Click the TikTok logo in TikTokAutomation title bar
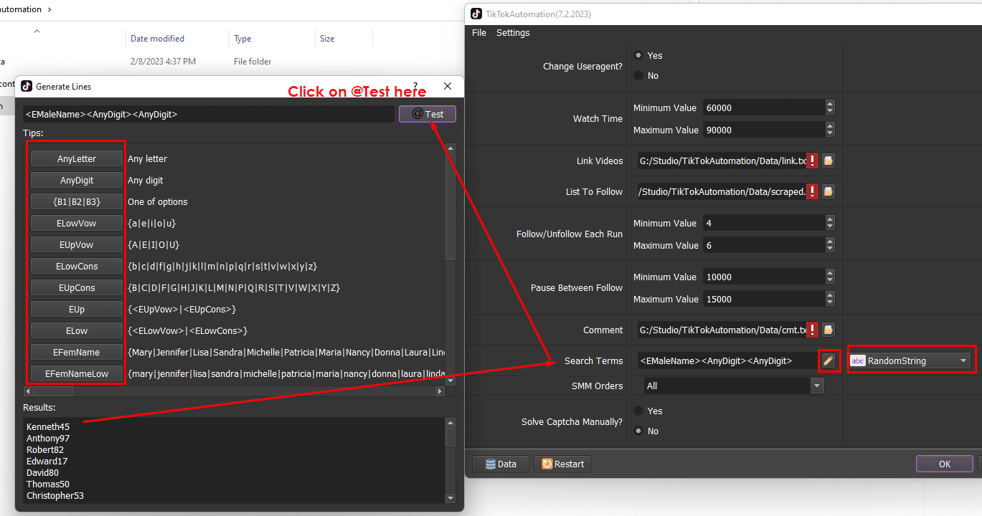The image size is (982, 516). click(x=476, y=14)
